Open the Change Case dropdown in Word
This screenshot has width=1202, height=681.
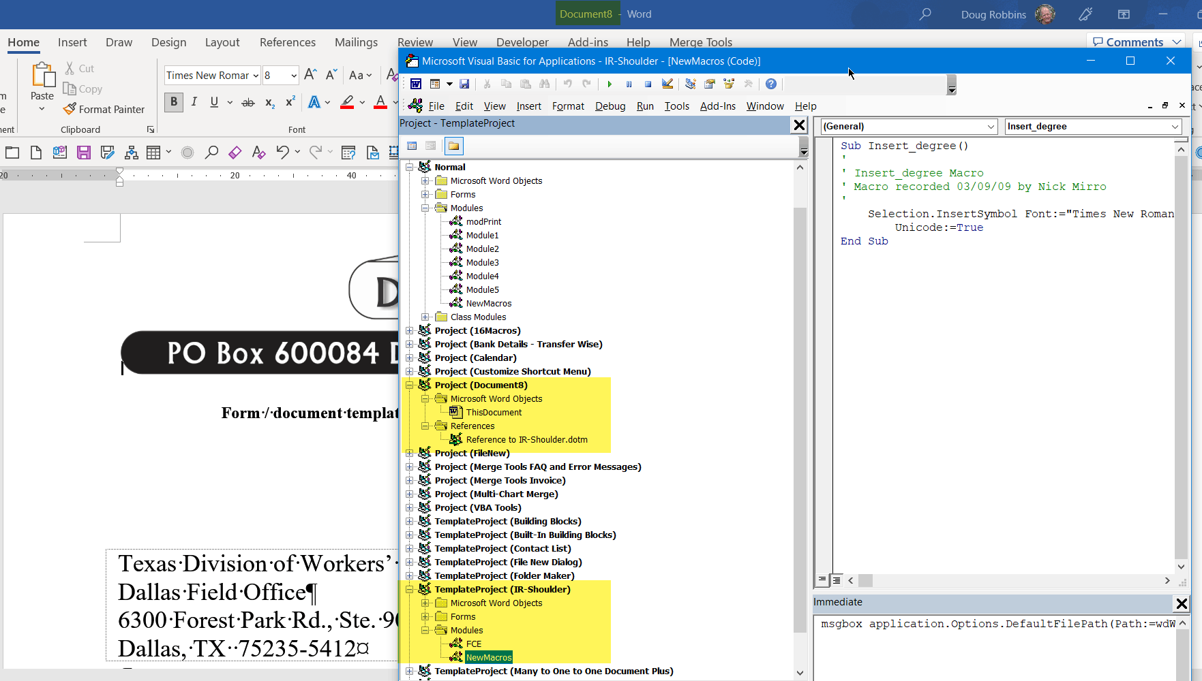click(x=360, y=75)
